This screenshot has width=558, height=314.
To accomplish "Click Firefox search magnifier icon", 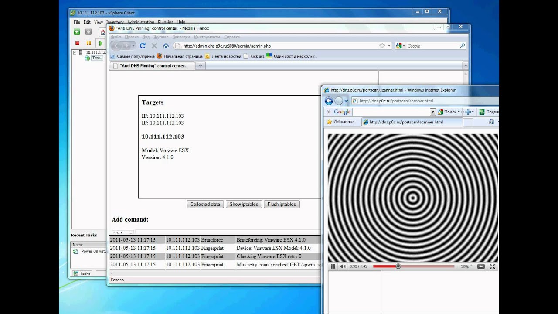I will (463, 46).
